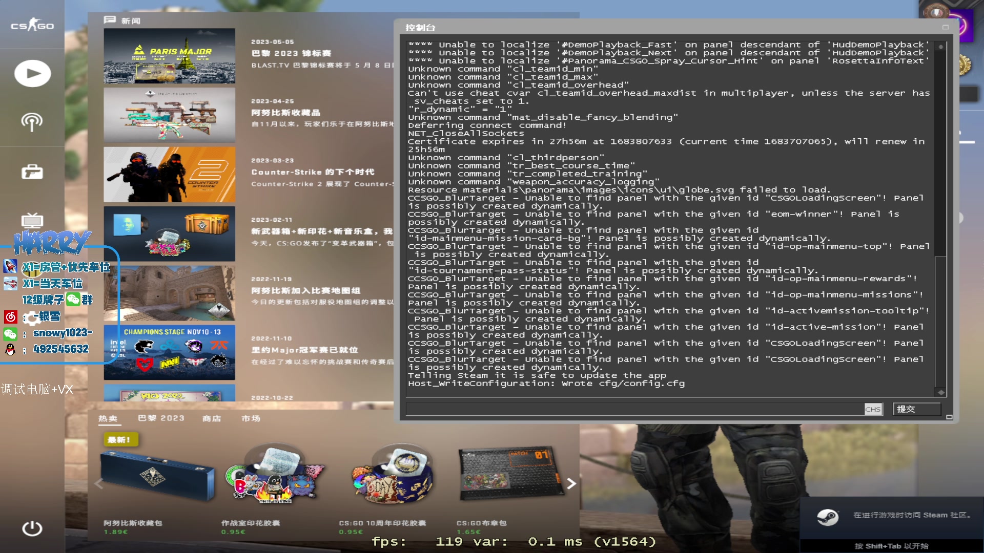Viewport: 984px width, 553px height.
Task: Open the Counter-Strike 2 news thumbnail
Action: (170, 175)
